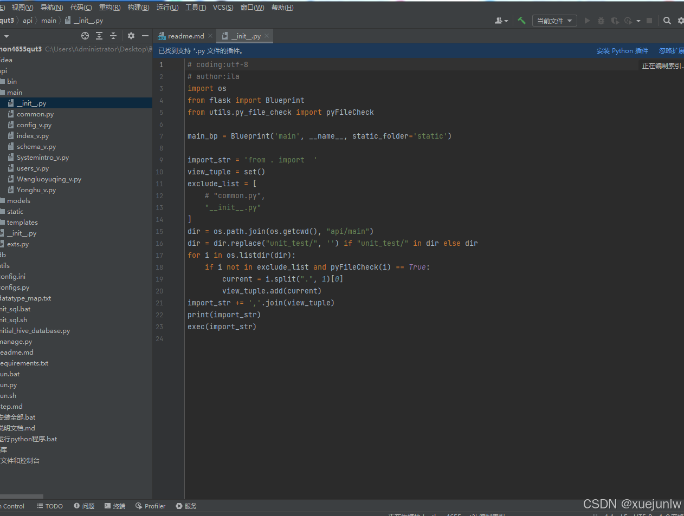Click the __init__.py breadcrumb in navigation bar
Viewport: 684px width, 516px height.
84,21
